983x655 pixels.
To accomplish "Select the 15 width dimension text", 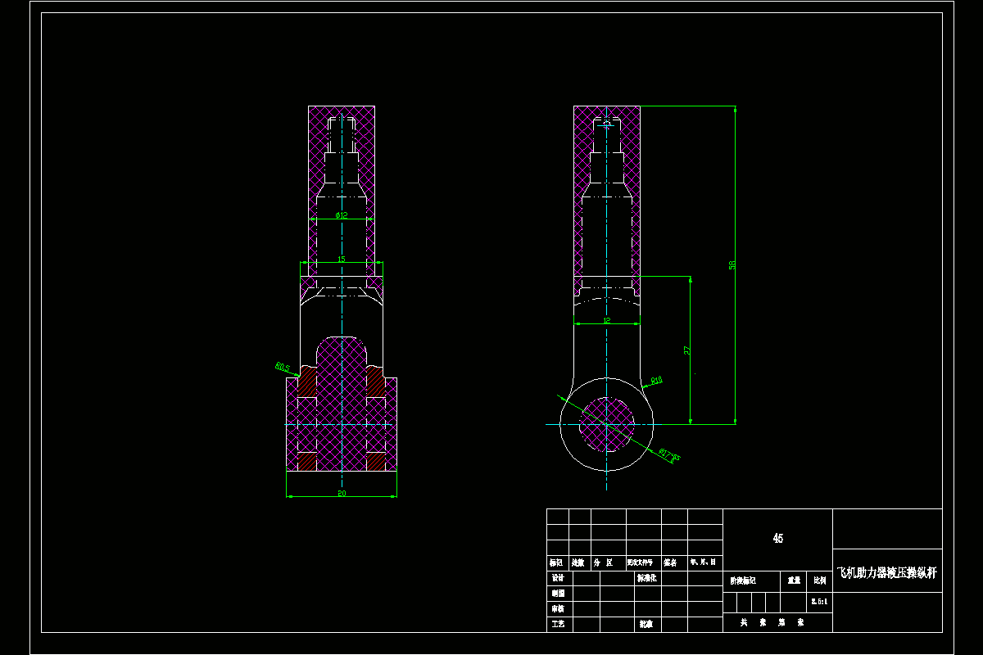I will (x=342, y=259).
